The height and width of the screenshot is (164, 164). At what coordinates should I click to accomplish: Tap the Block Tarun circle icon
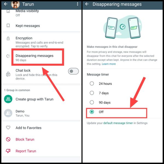[x=8, y=139]
